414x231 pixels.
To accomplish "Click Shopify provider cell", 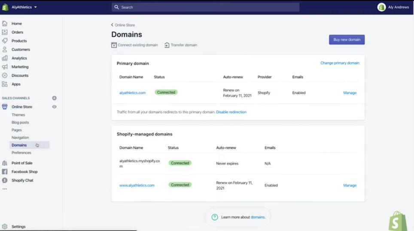I will click(x=264, y=93).
